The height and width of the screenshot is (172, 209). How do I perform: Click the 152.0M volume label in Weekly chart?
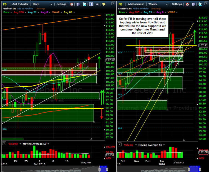click(x=203, y=152)
